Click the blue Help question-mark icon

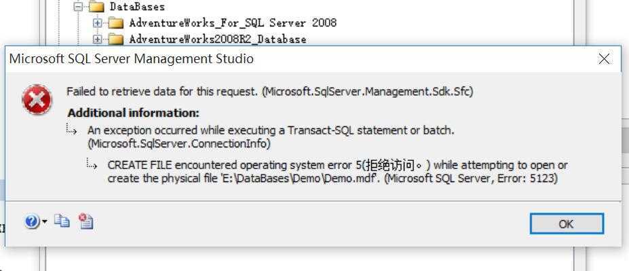point(32,221)
